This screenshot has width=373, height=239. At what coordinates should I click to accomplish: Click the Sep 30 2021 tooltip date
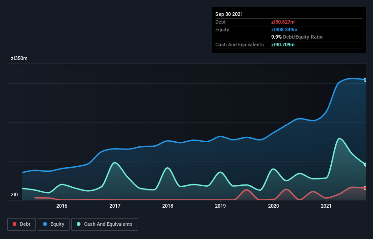pyautogui.click(x=229, y=14)
